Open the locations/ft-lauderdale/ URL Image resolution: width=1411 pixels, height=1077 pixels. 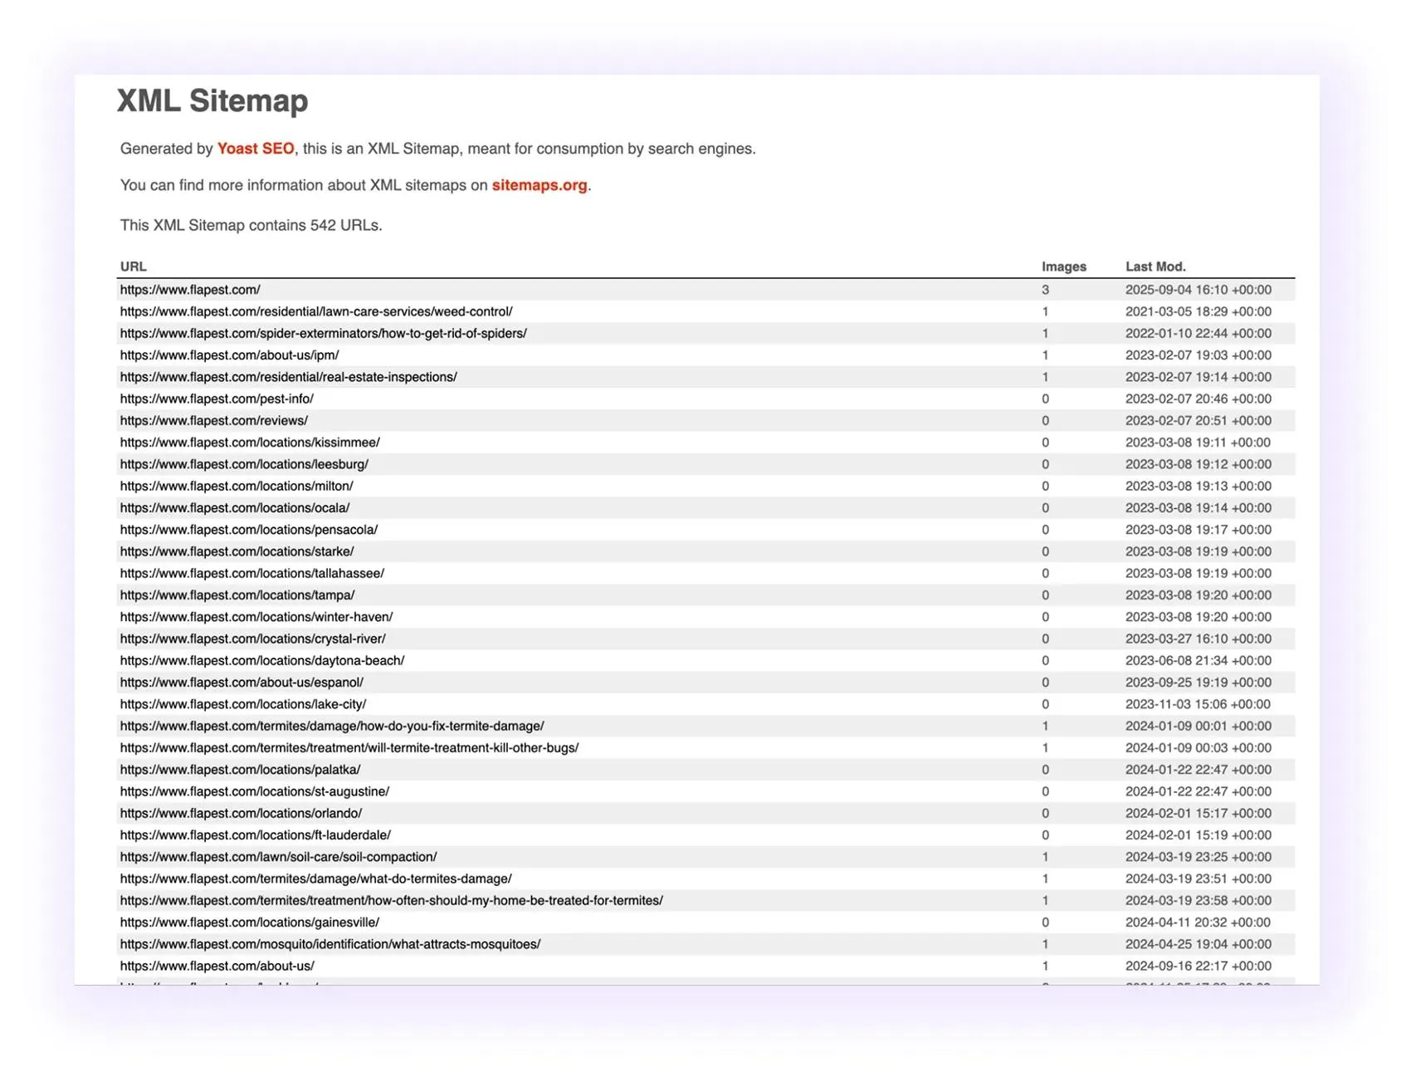pos(256,835)
